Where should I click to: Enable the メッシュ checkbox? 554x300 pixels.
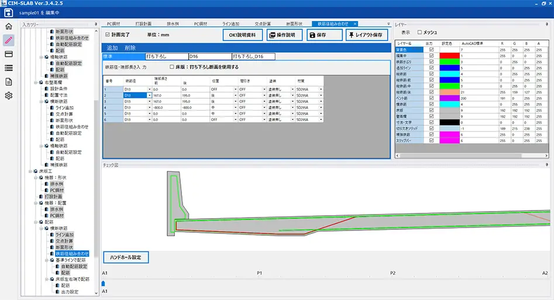click(x=419, y=32)
